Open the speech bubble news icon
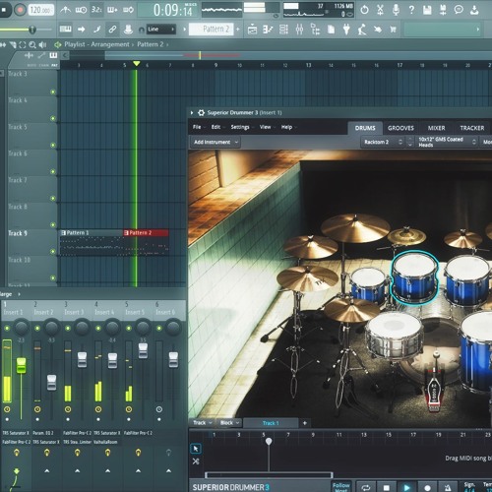 coord(459,10)
